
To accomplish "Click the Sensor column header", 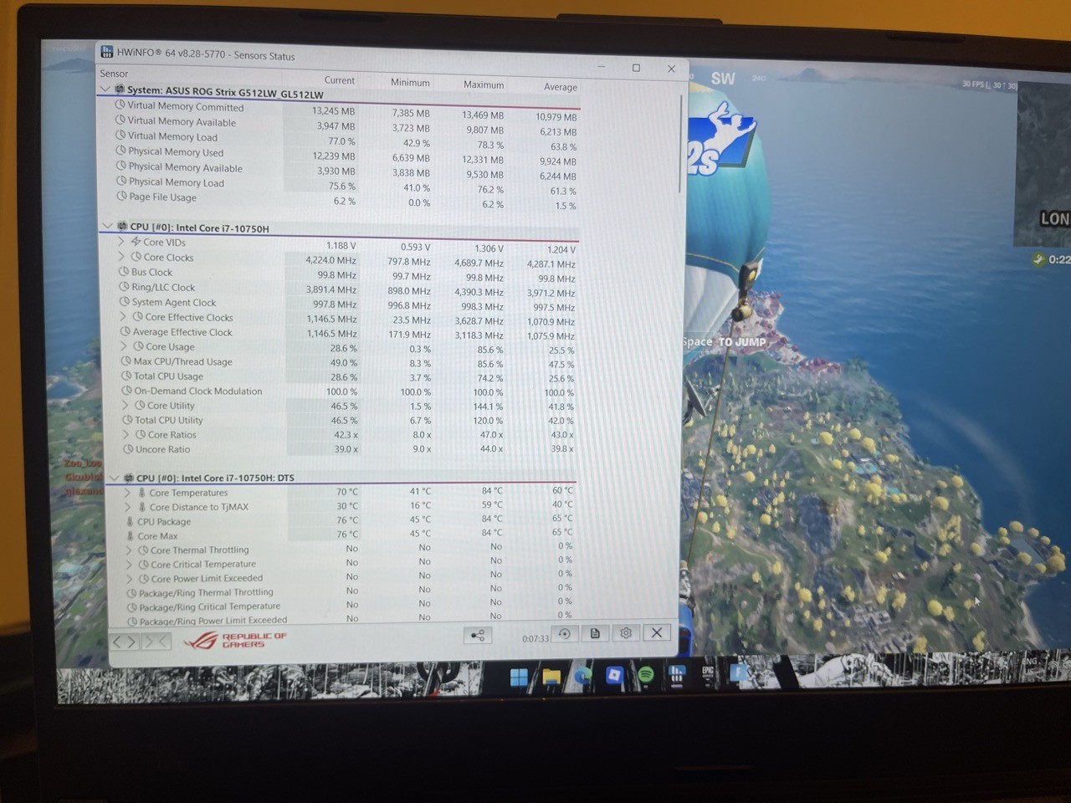I will click(x=115, y=74).
